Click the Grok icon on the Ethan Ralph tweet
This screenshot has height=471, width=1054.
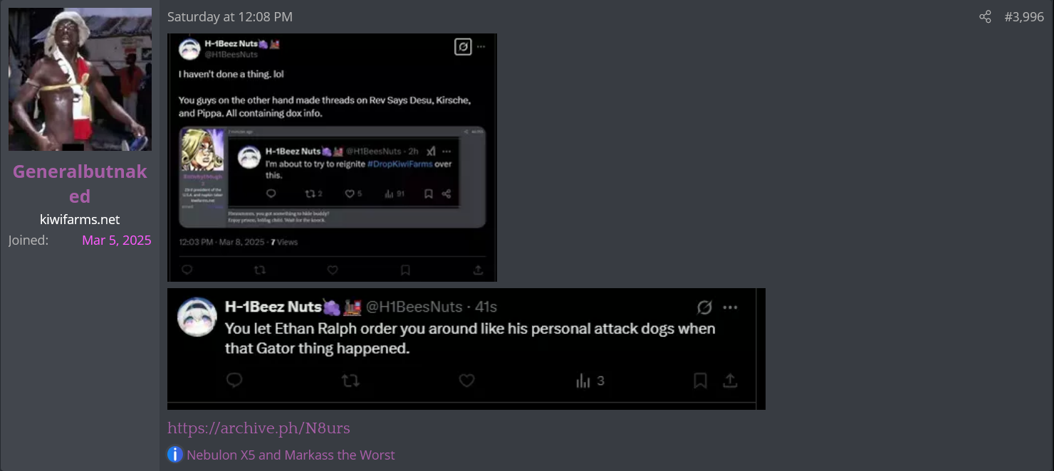(x=704, y=307)
